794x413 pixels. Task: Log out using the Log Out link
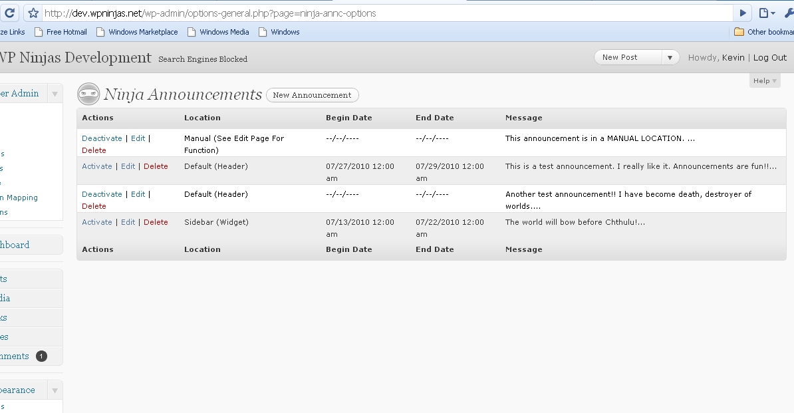coord(770,58)
